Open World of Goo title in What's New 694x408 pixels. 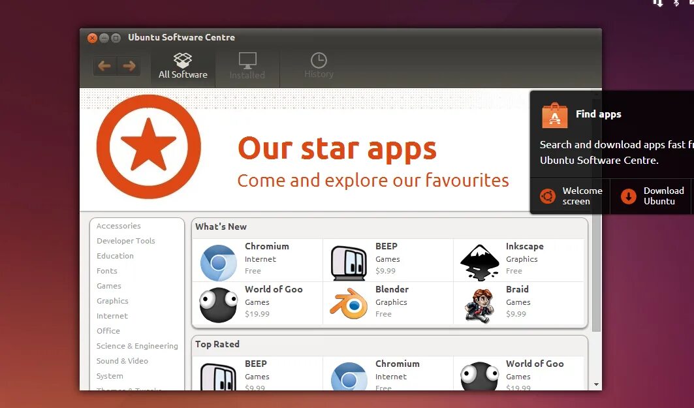[x=274, y=289]
